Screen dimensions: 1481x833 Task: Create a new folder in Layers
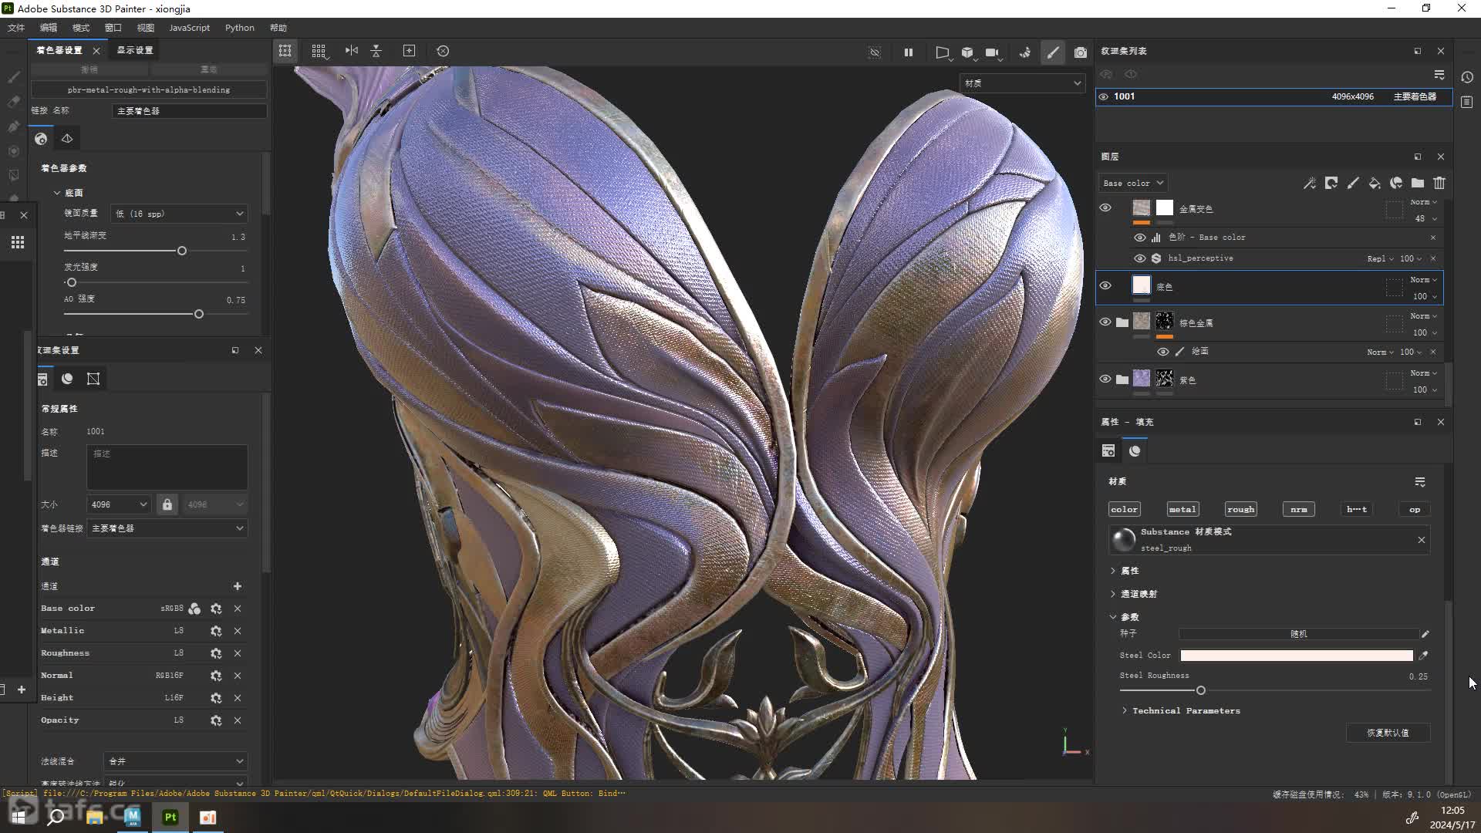pos(1418,184)
